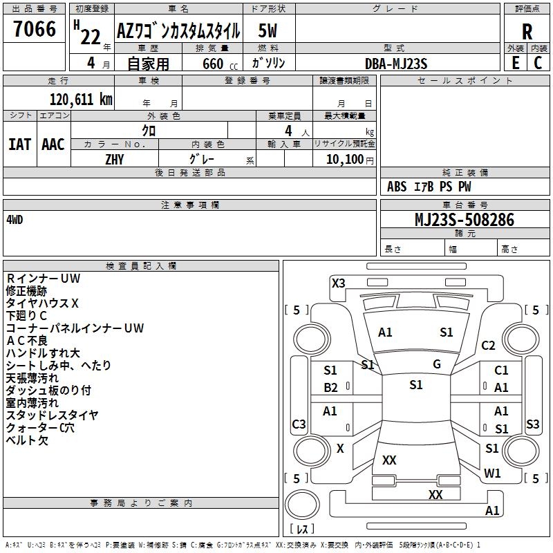Click the mileage value 120,611 km
The image size is (553, 553).
point(81,99)
